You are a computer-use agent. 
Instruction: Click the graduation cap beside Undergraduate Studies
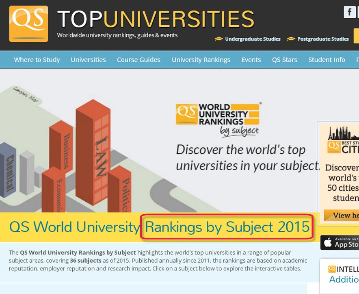click(x=218, y=39)
